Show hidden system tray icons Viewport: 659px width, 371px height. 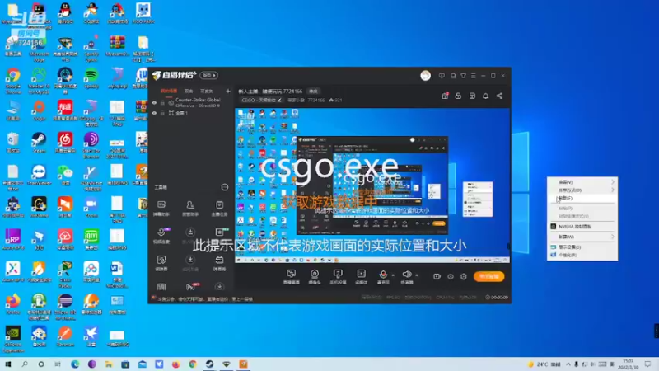(x=568, y=364)
